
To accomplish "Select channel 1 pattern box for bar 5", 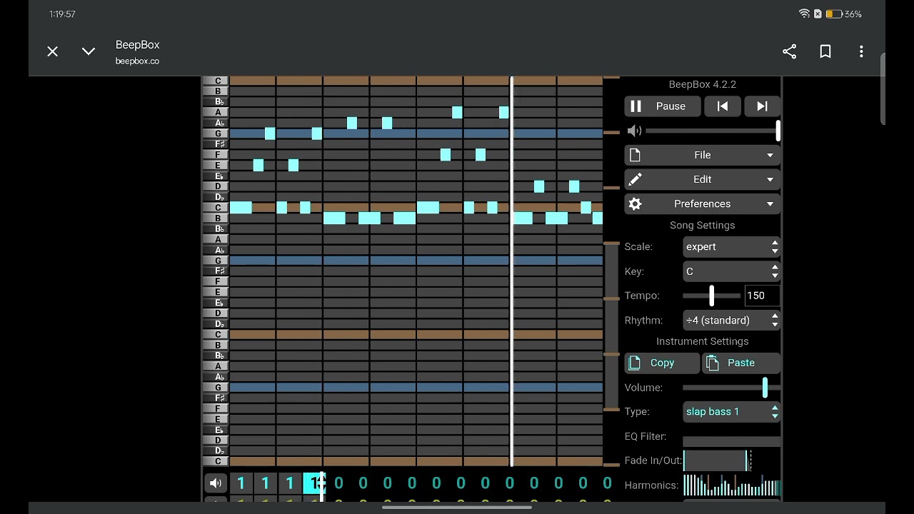I will tap(338, 483).
